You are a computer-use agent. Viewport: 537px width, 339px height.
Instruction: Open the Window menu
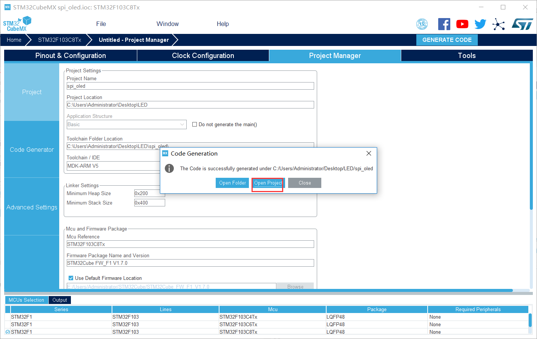(x=168, y=24)
